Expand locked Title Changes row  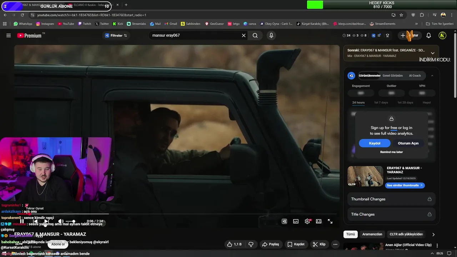point(391,214)
